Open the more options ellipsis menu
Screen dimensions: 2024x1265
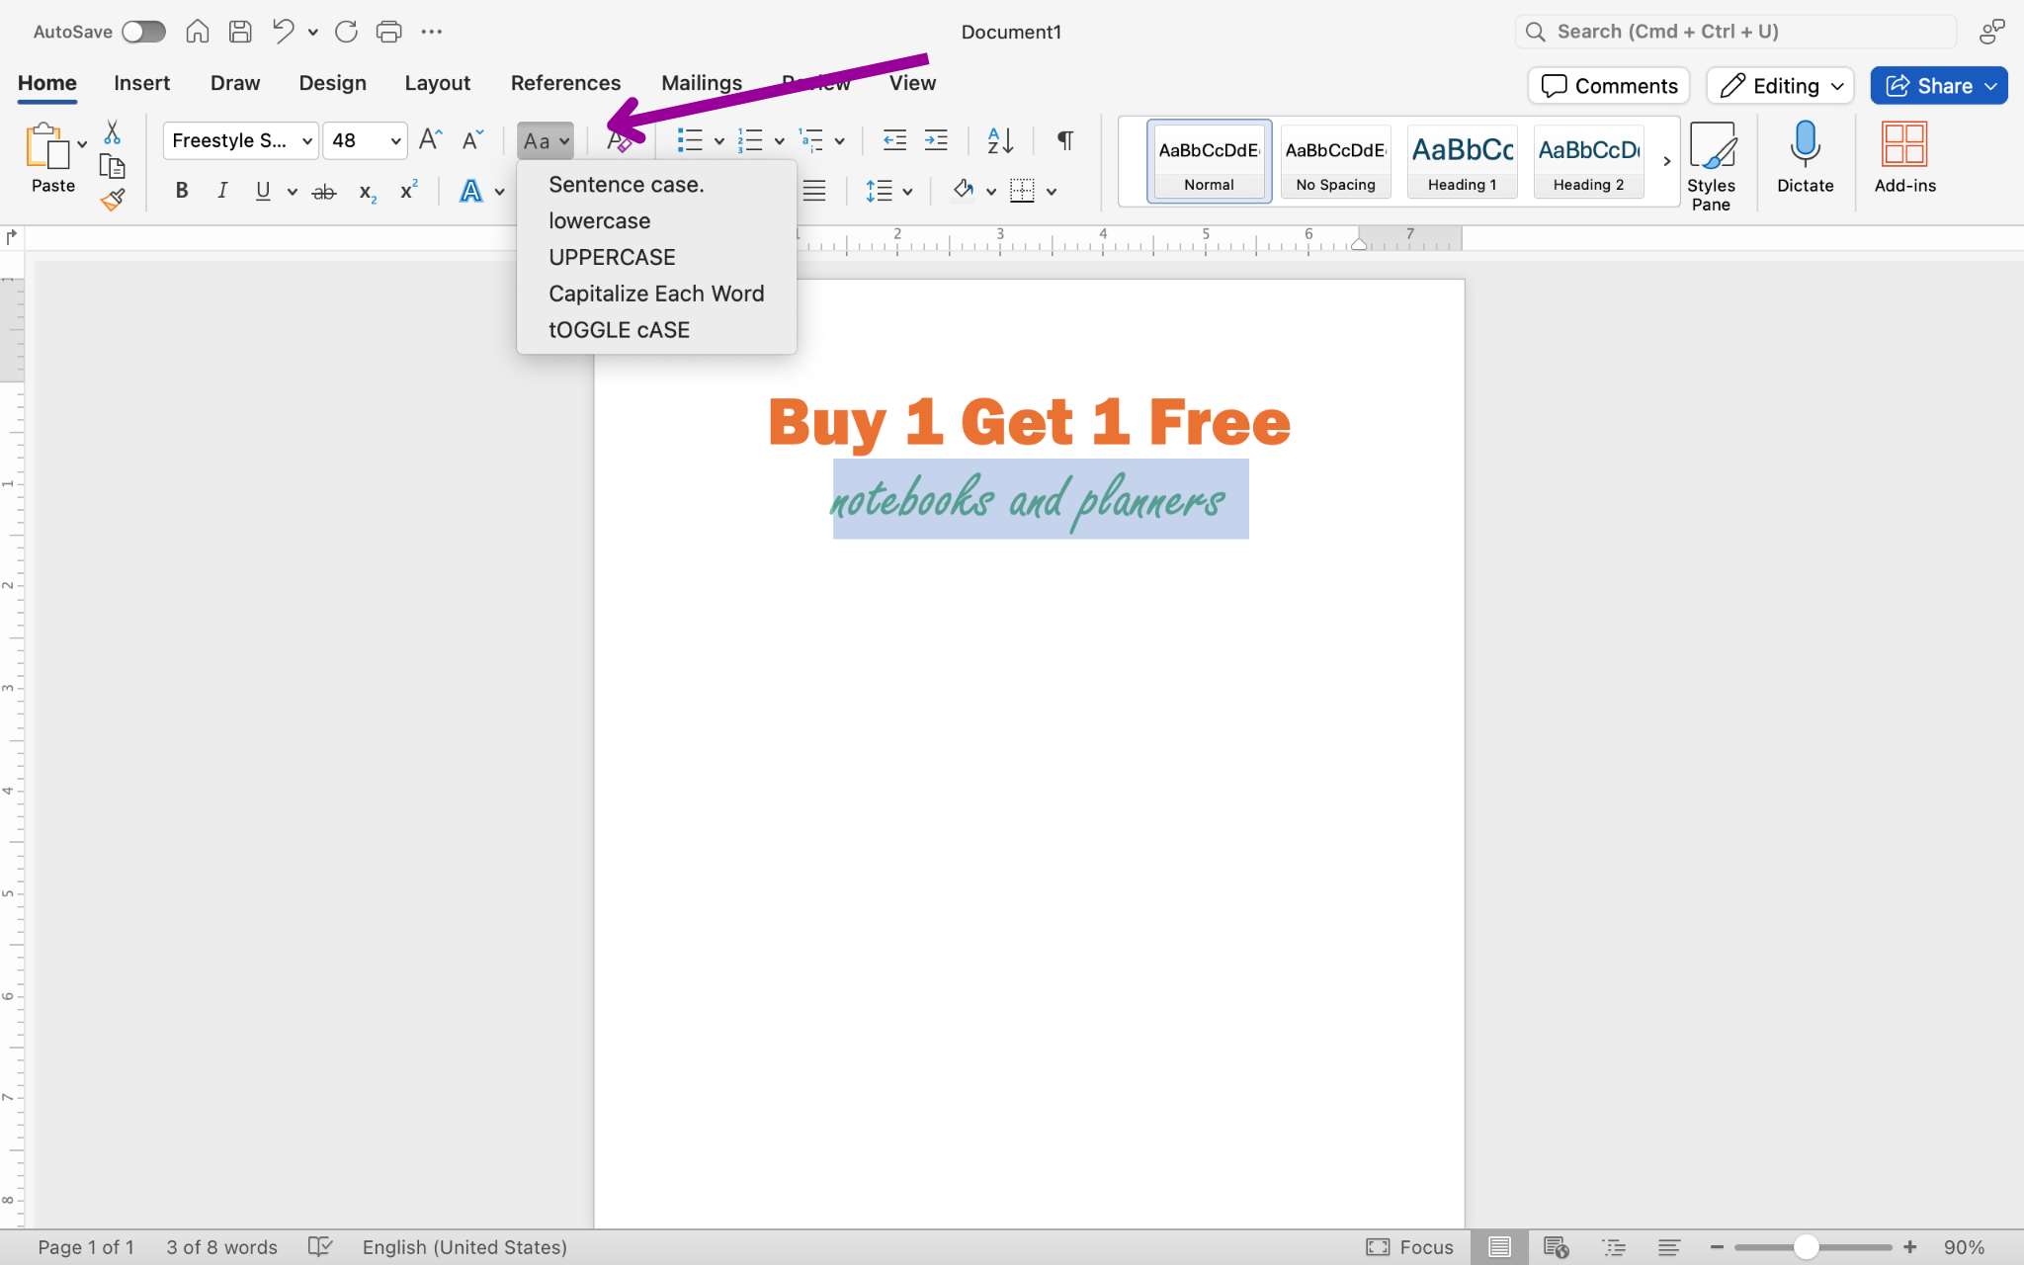pos(431,32)
